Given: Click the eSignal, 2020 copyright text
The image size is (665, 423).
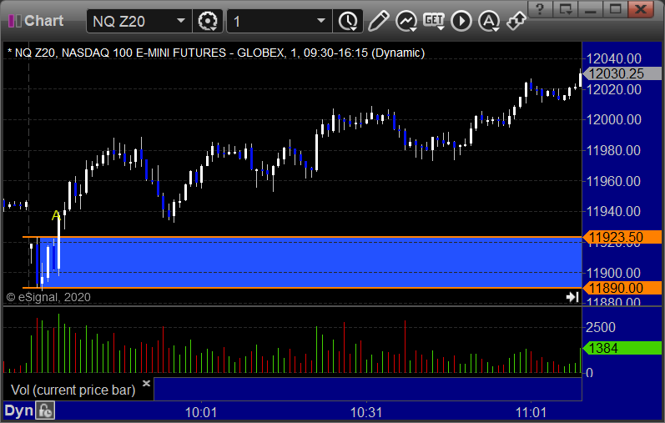Looking at the screenshot, I should [48, 297].
